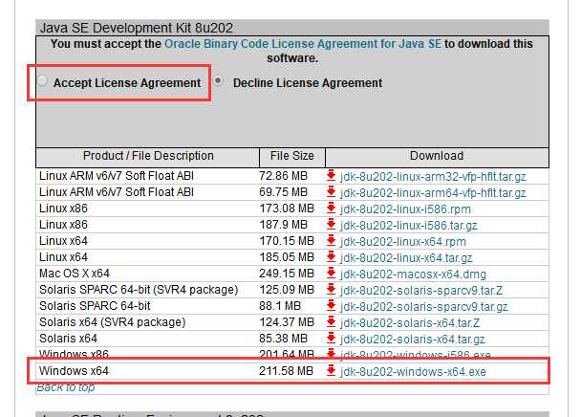Click the 249.15 MB file size

(x=287, y=274)
